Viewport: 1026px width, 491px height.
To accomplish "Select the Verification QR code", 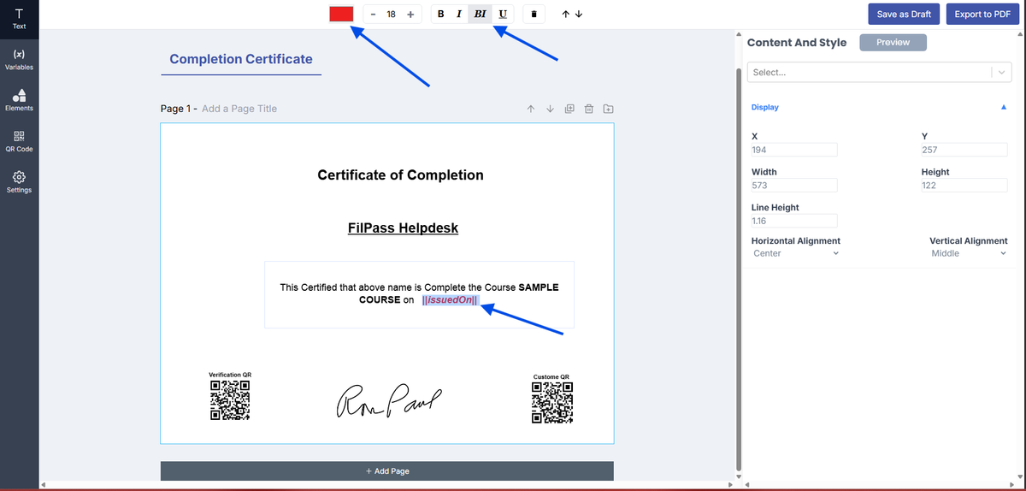I will click(x=230, y=401).
